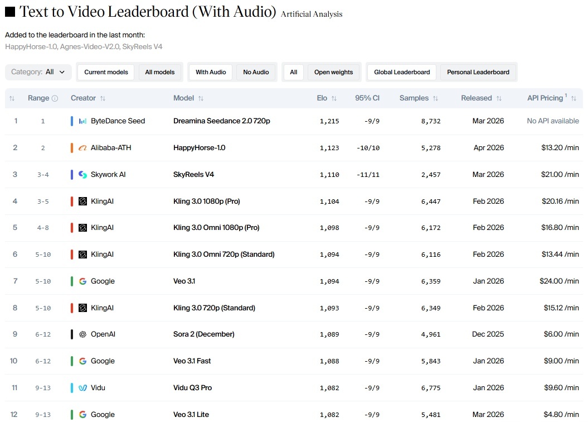
Task: Open HappyHorse-1.0 in recently added list
Action: point(31,46)
